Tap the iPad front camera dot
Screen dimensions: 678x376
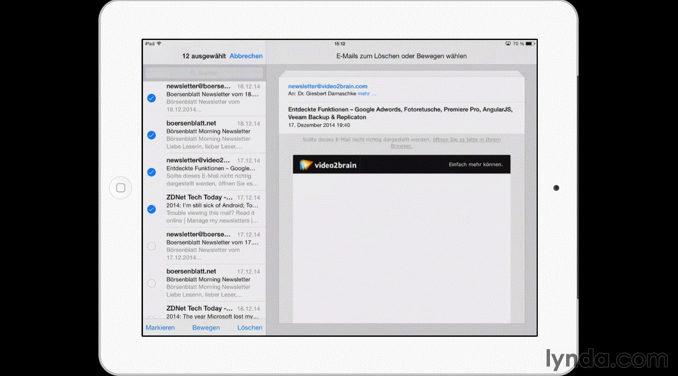[x=556, y=188]
